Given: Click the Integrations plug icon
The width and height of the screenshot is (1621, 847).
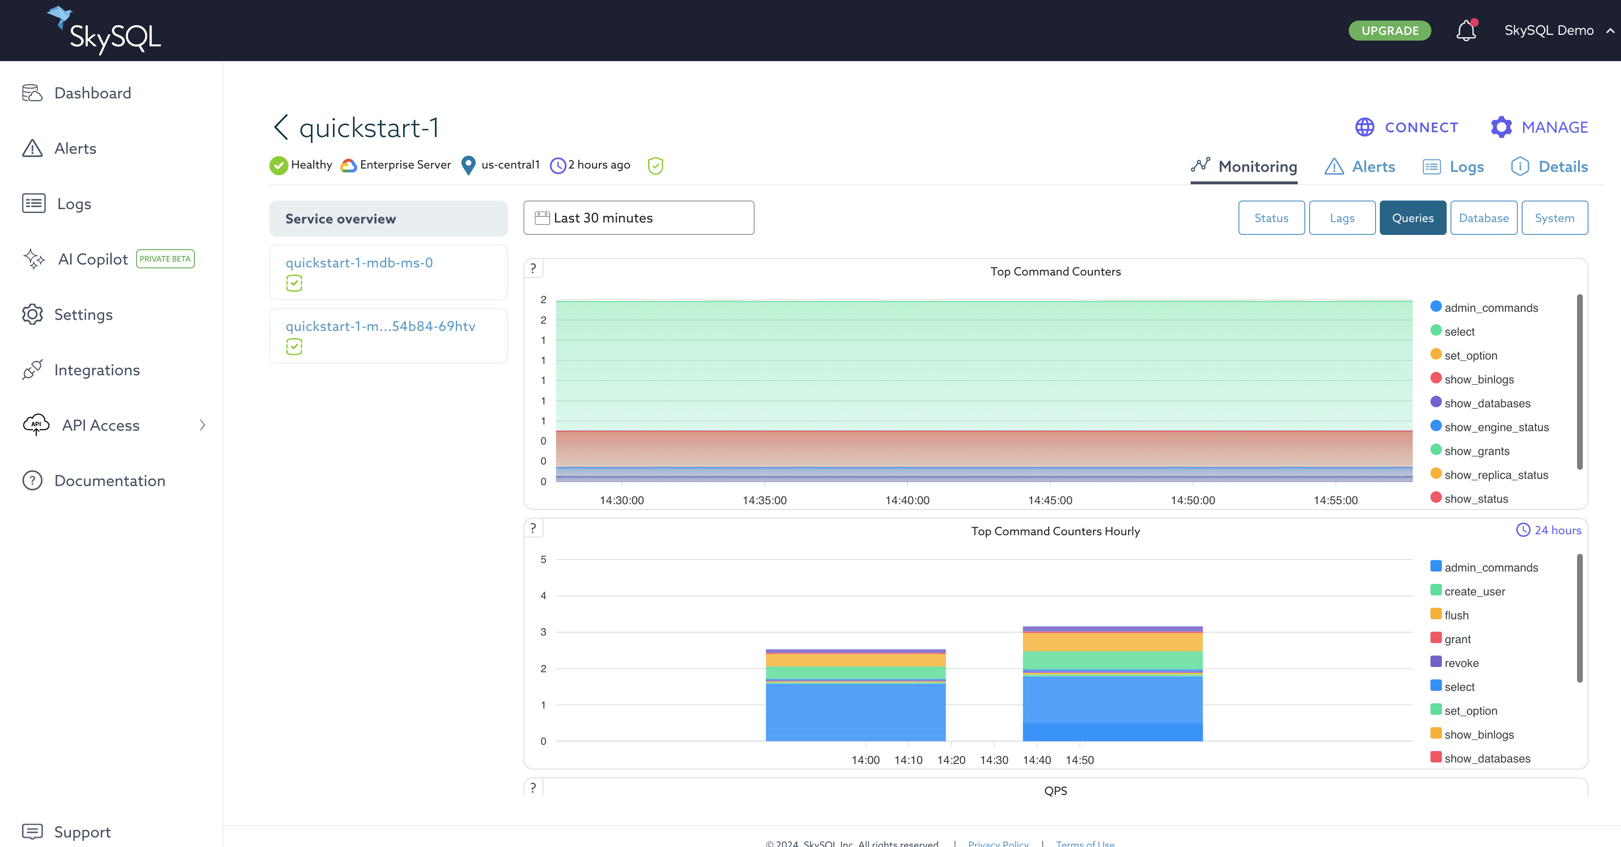Looking at the screenshot, I should tap(32, 370).
